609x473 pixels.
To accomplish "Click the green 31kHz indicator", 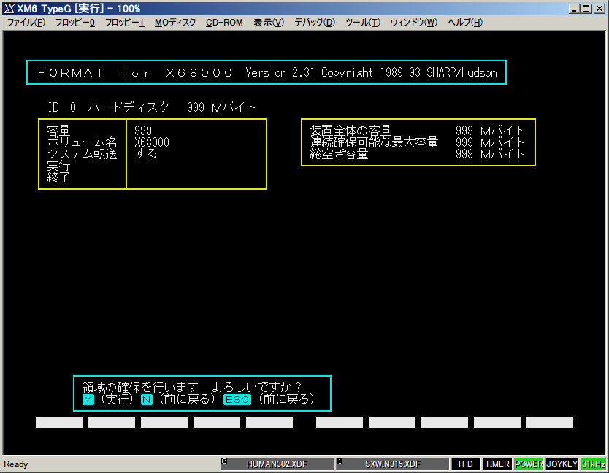I will 594,464.
